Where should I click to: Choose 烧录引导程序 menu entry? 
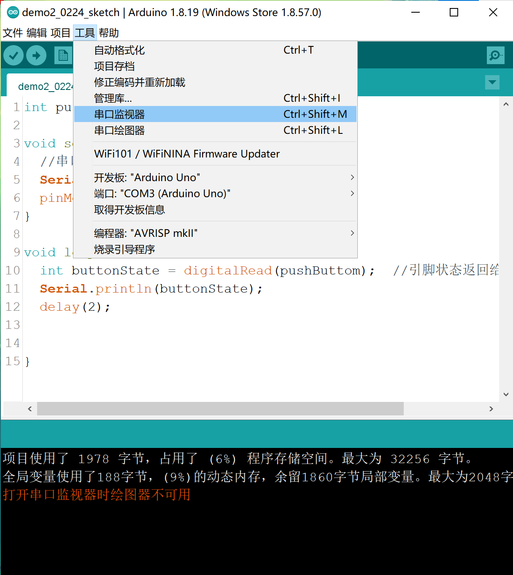click(215, 249)
